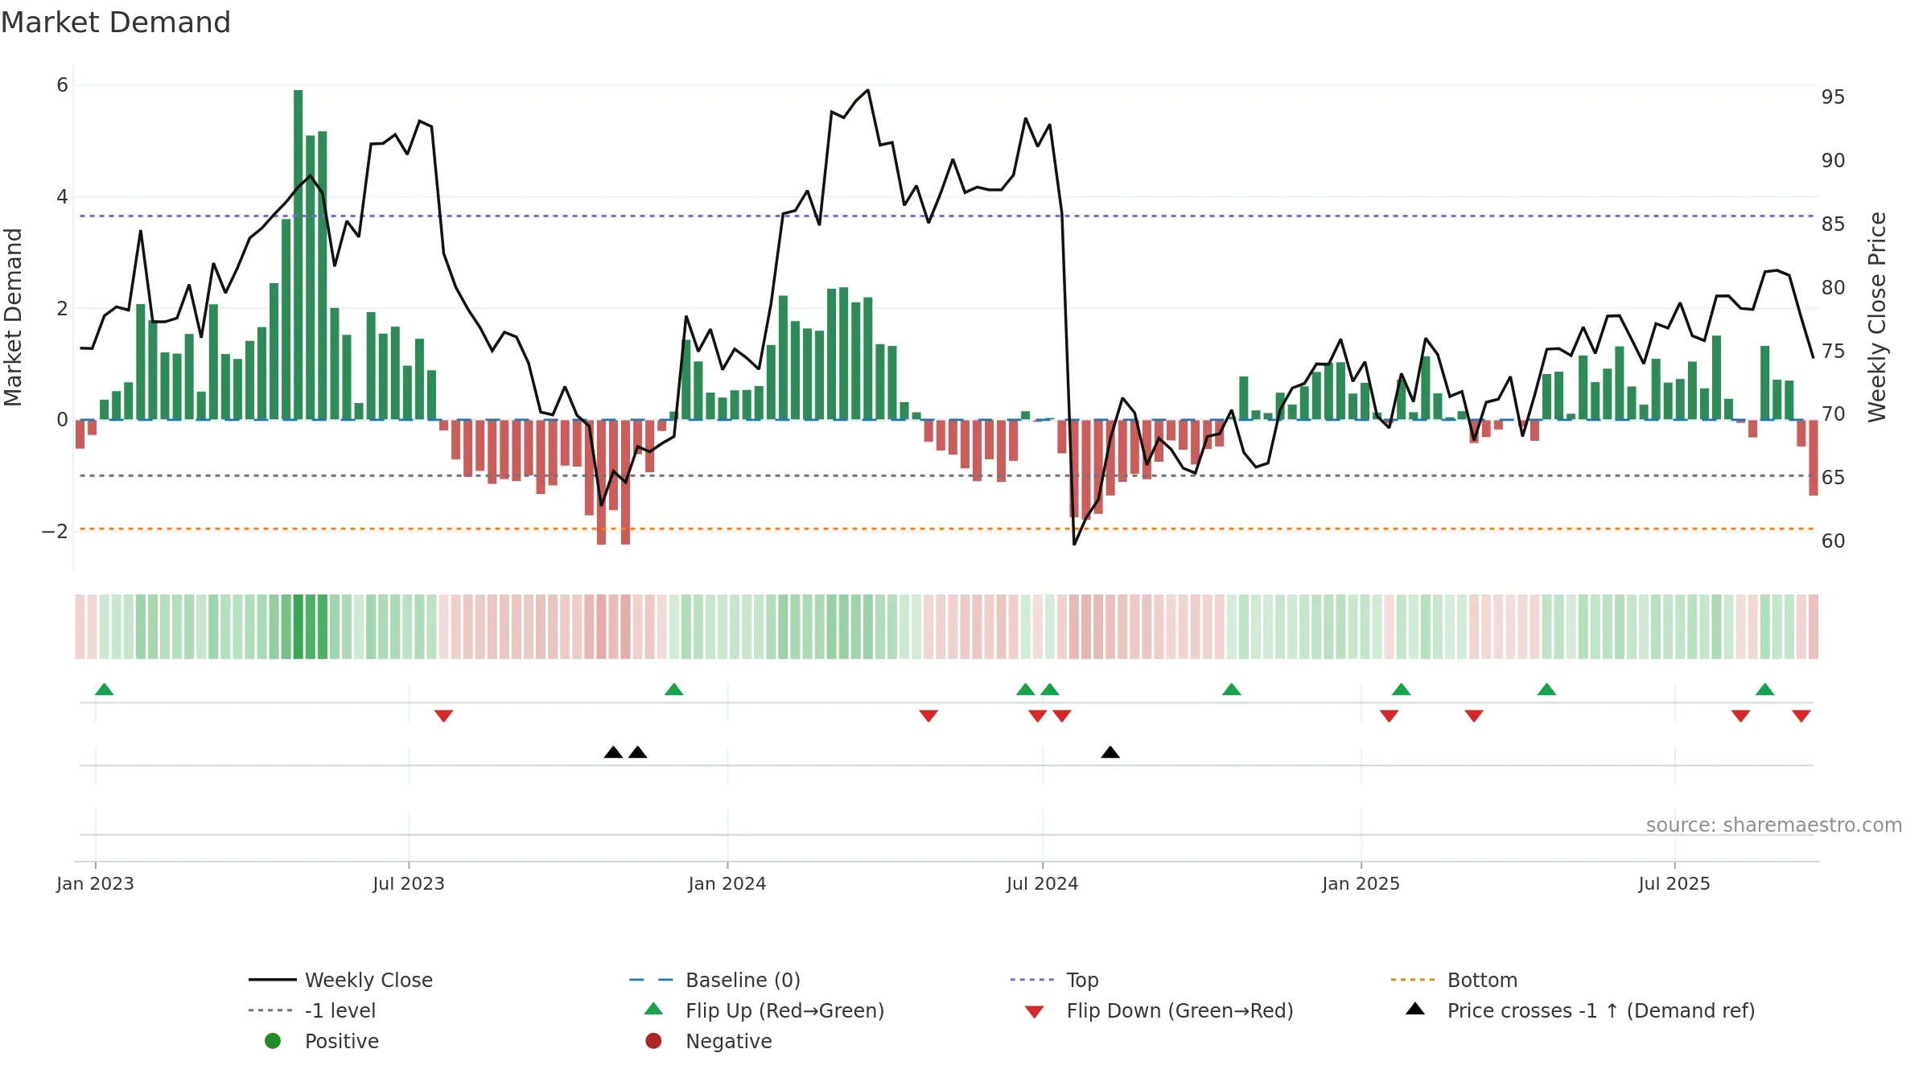The width and height of the screenshot is (1931, 1086).
Task: Click the Jan 2025 x-axis label
Action: point(1361,883)
